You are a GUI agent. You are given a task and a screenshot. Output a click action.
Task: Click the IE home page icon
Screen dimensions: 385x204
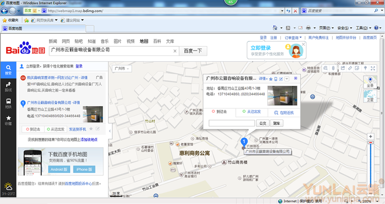pyautogui.click(x=275, y=28)
